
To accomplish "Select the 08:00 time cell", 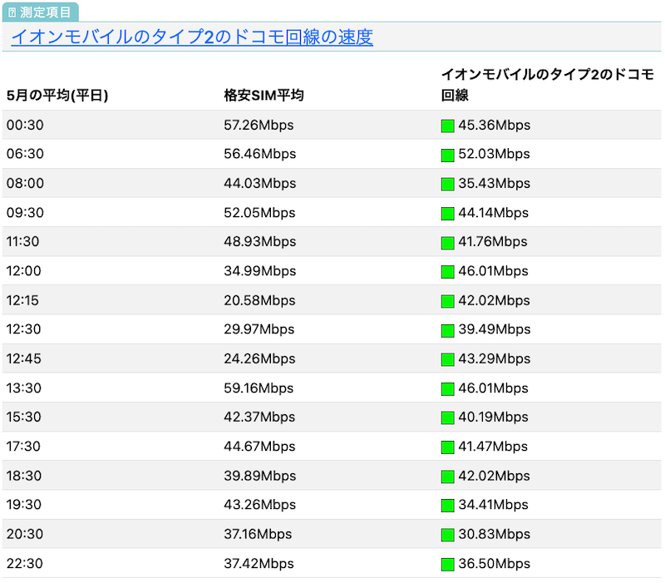I will point(25,183).
